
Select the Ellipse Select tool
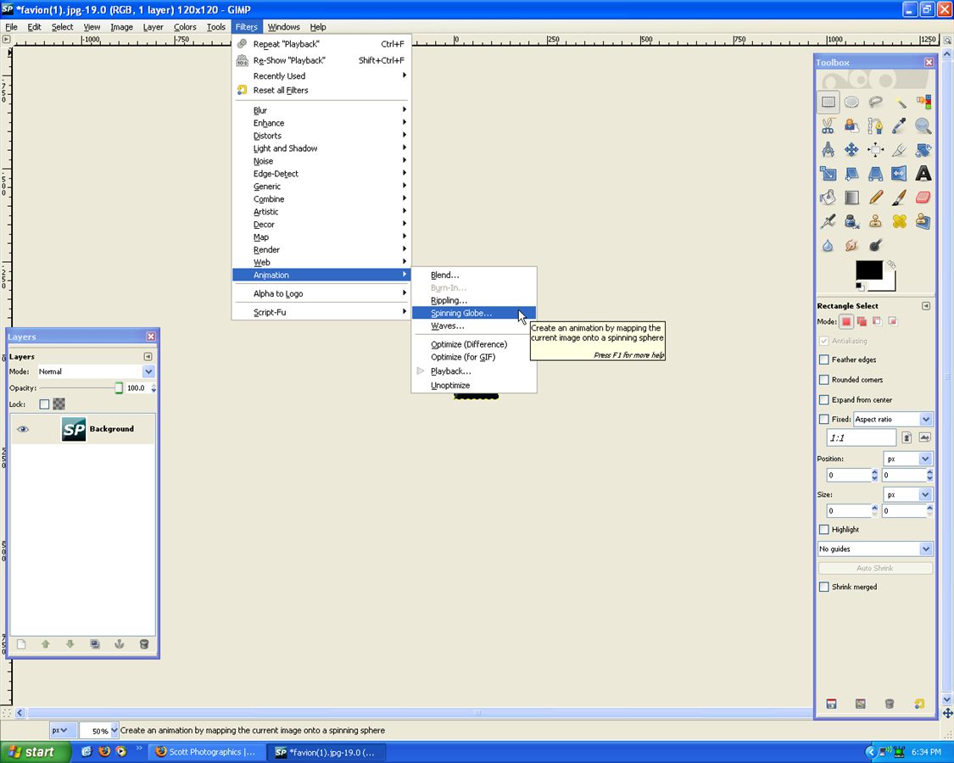851,102
